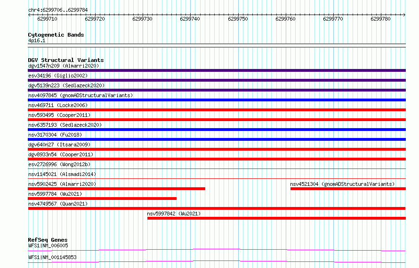Open variant nsv5997842 (Wu2021) label
This screenshot has height=268, width=419.
[x=174, y=214]
